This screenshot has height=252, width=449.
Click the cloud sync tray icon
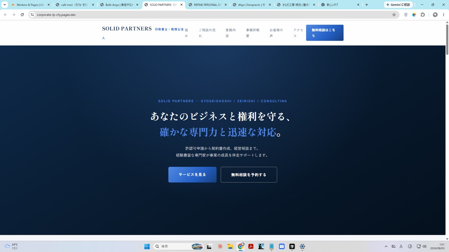click(393, 246)
